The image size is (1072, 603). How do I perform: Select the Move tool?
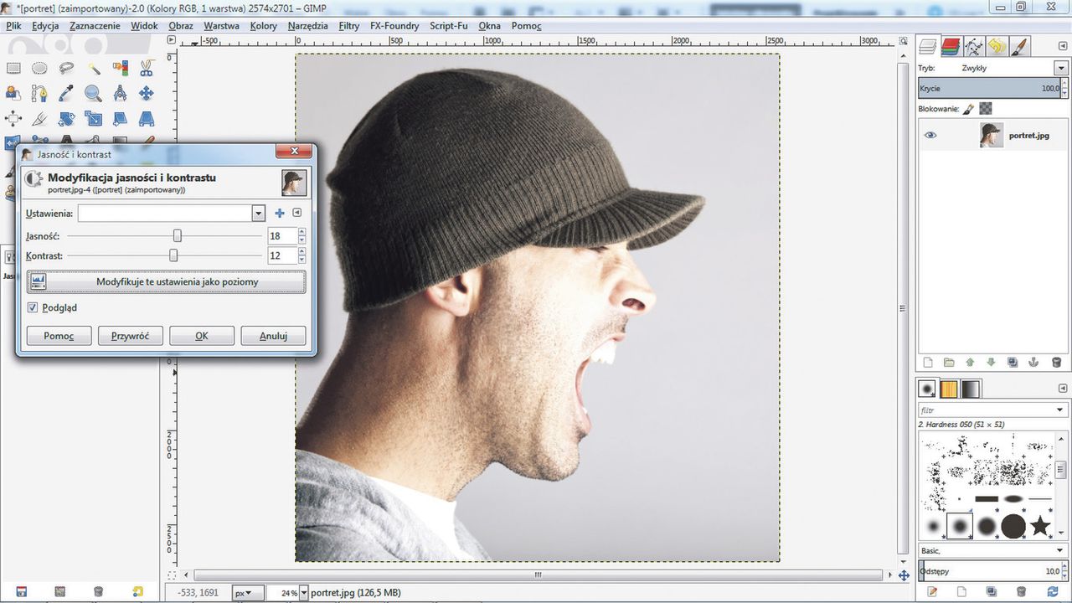pos(147,94)
